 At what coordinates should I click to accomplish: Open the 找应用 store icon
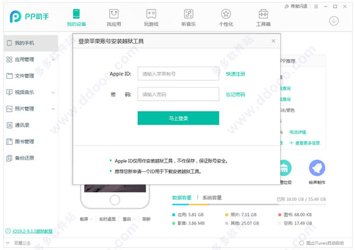114,14
